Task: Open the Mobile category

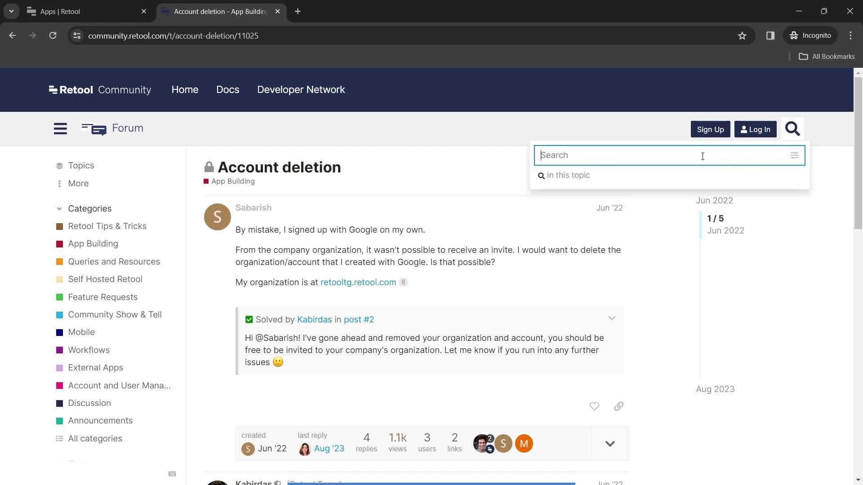Action: click(81, 332)
